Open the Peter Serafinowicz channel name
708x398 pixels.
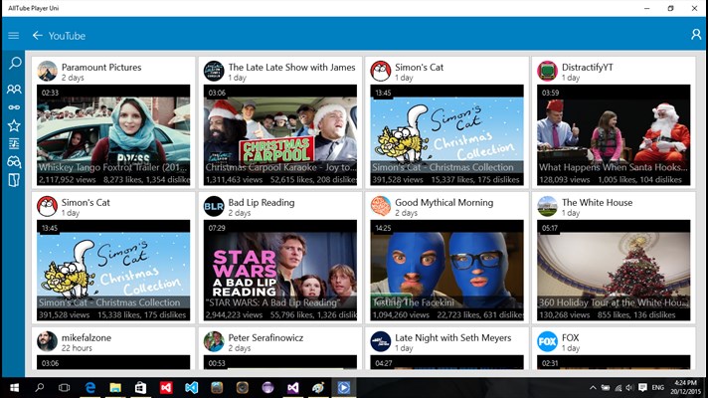[x=265, y=337]
